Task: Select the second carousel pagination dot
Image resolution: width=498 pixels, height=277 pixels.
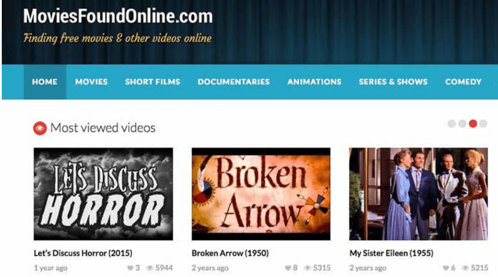Action: click(x=462, y=124)
